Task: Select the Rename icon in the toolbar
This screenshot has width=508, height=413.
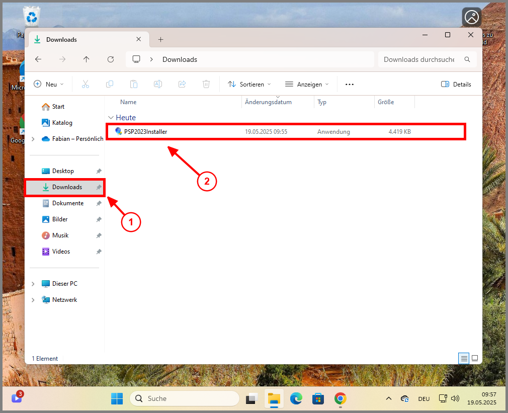Action: [x=158, y=84]
